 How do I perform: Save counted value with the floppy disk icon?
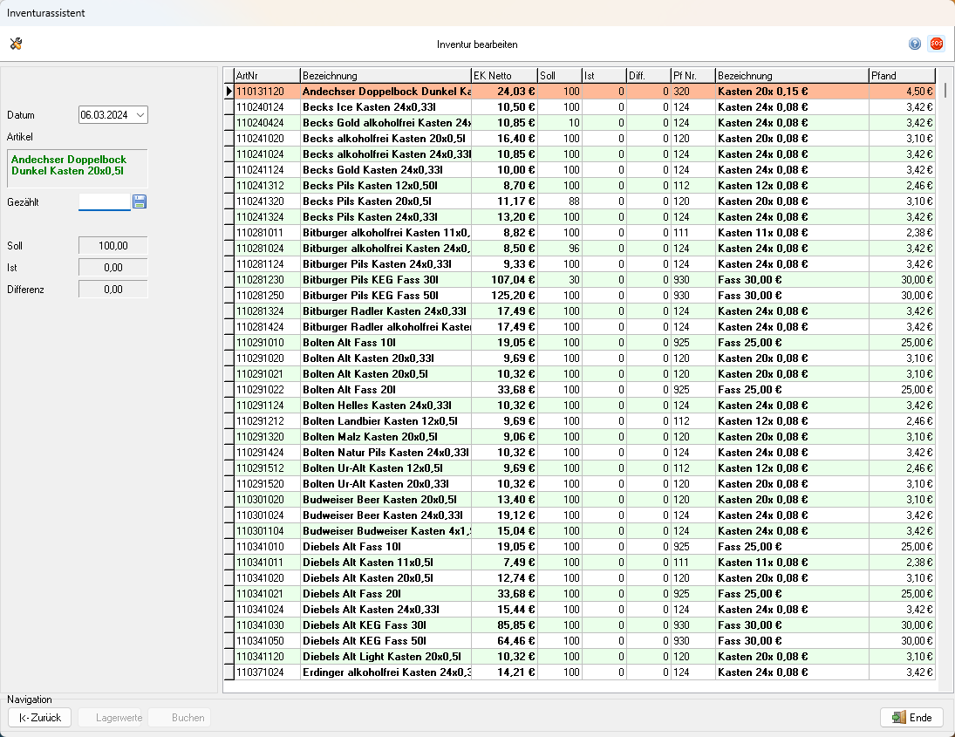click(140, 201)
